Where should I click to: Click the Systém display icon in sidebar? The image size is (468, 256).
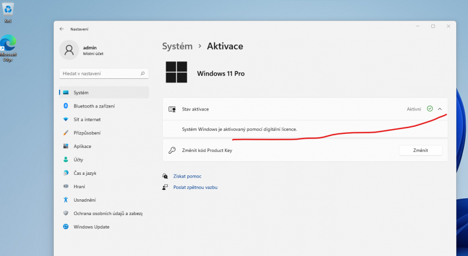[66, 92]
